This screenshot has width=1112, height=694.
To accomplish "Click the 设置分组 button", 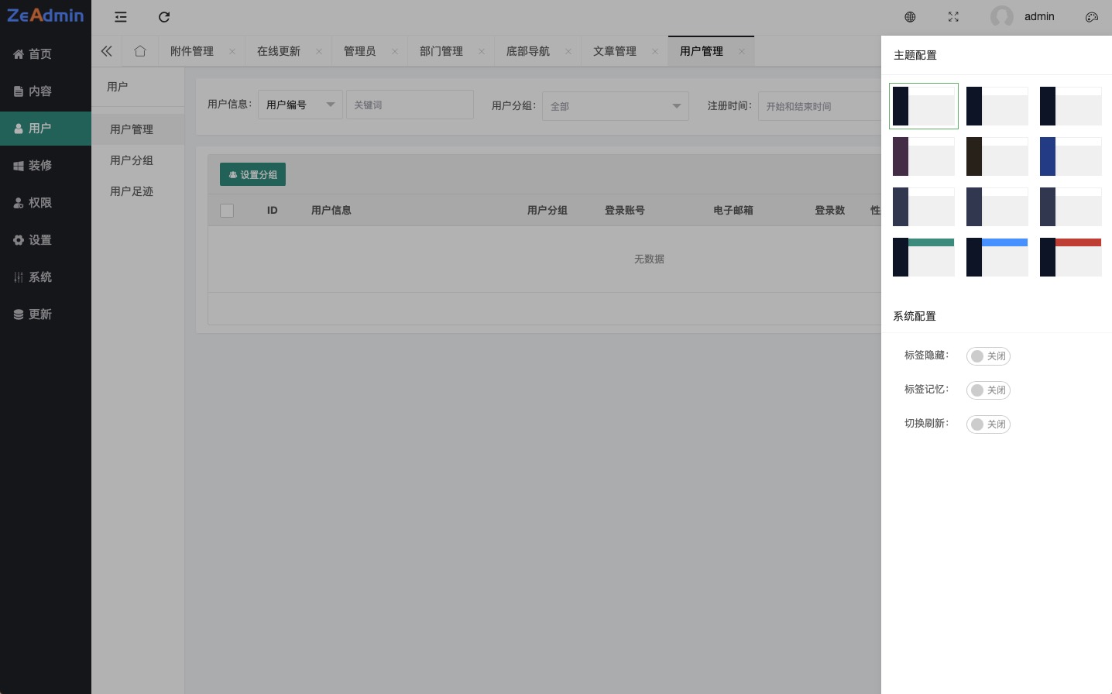I will click(252, 175).
